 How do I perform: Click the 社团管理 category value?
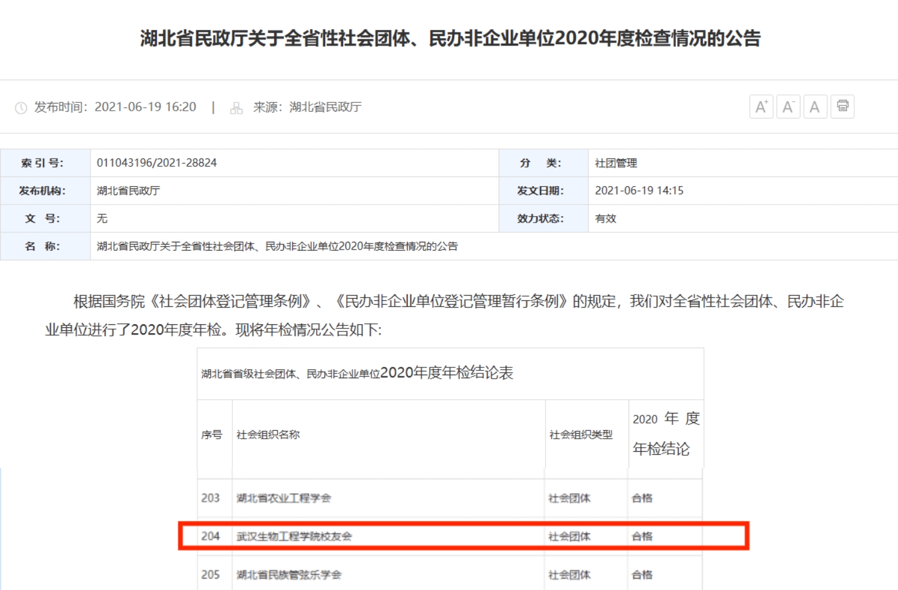pyautogui.click(x=616, y=163)
